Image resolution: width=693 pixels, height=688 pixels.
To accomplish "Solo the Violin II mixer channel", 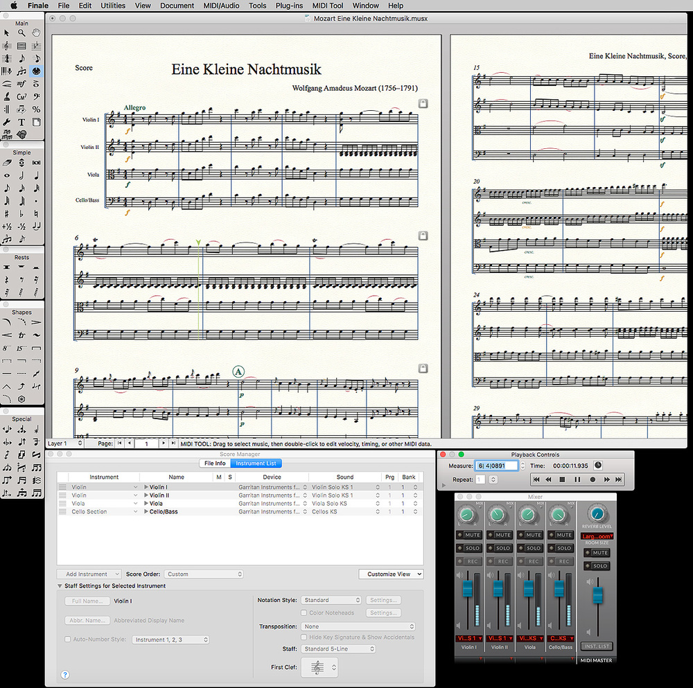I will [499, 548].
